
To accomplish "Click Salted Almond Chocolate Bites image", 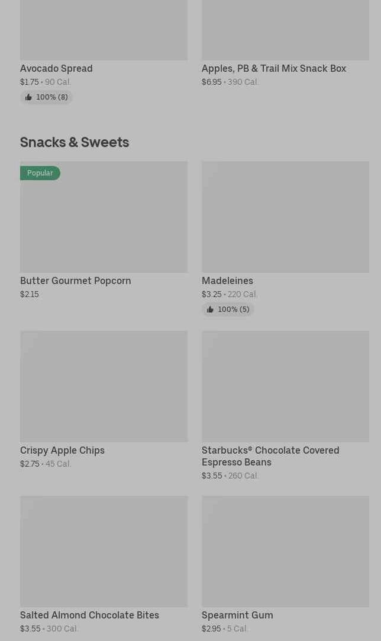I will (x=104, y=551).
